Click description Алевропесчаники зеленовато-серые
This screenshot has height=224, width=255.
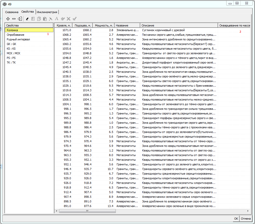[x=179, y=197]
